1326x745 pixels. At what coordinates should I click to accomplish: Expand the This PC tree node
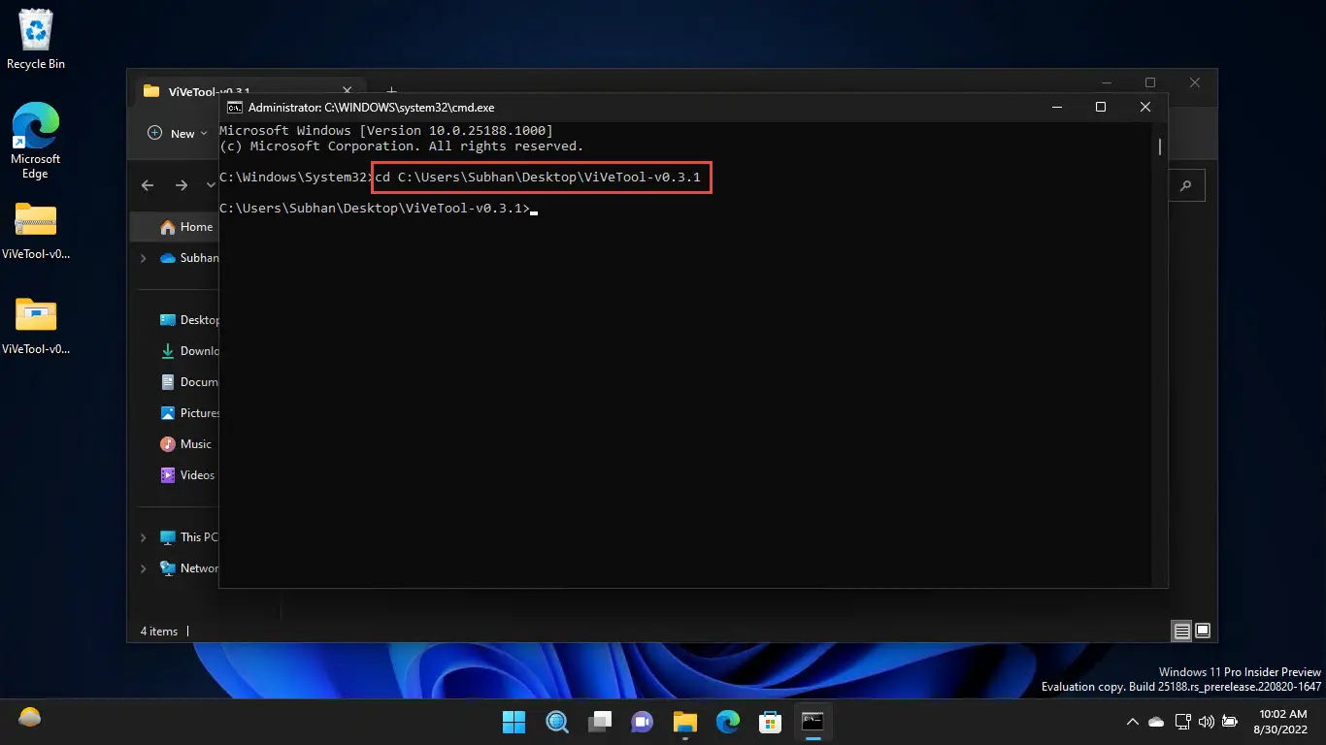144,537
